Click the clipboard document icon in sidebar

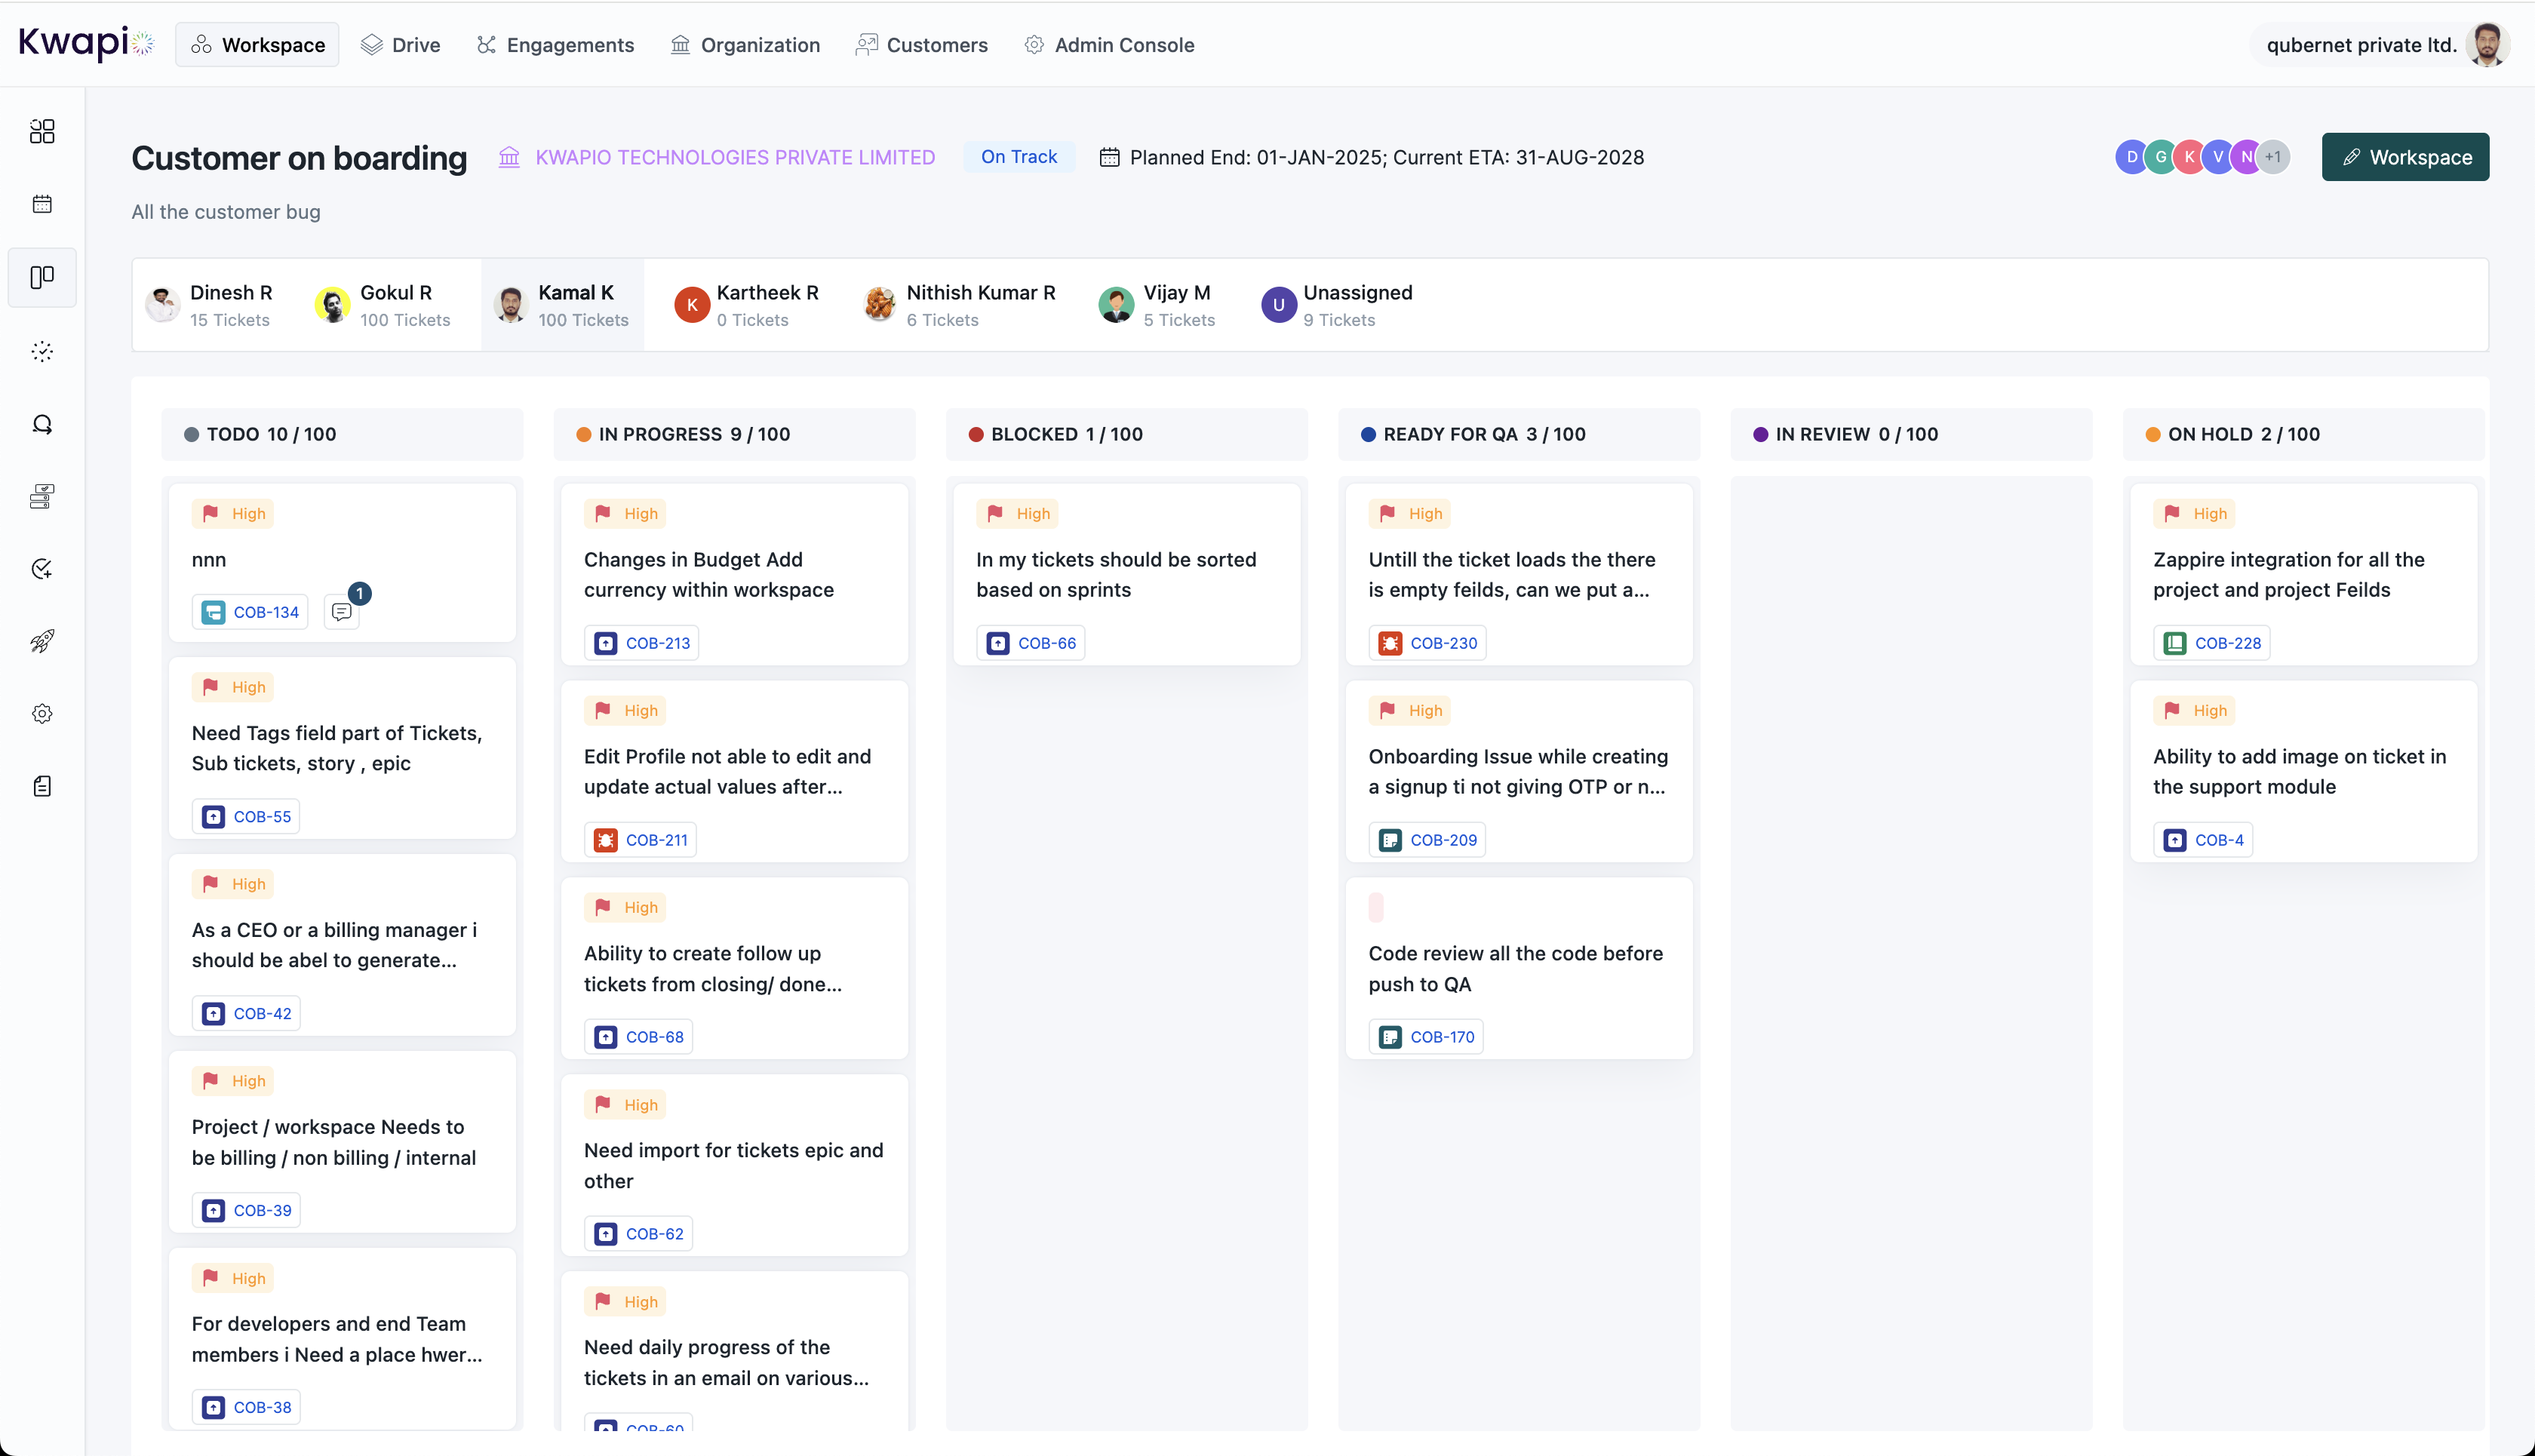pos(42,786)
